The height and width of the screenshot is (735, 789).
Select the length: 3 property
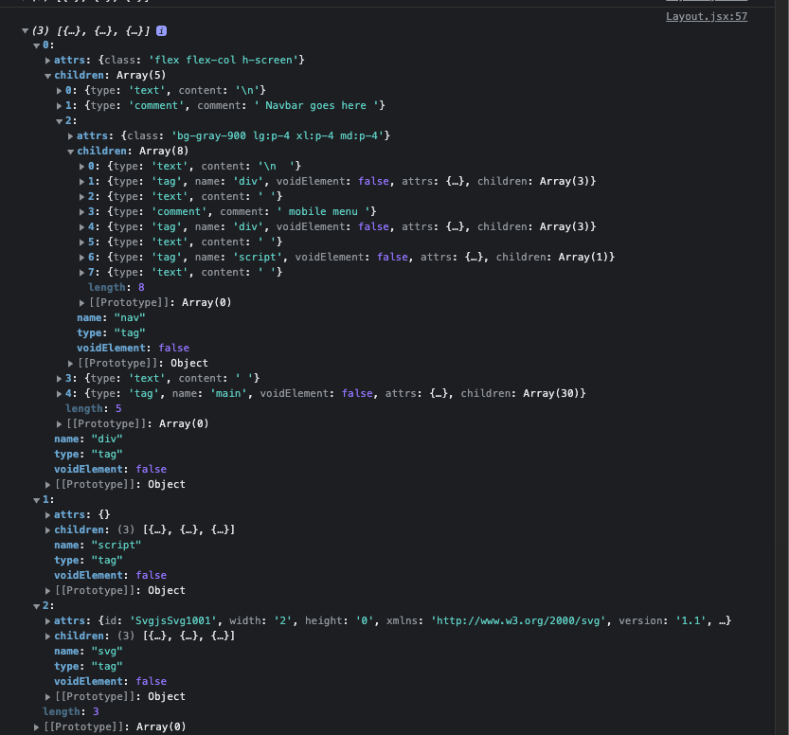[70, 712]
